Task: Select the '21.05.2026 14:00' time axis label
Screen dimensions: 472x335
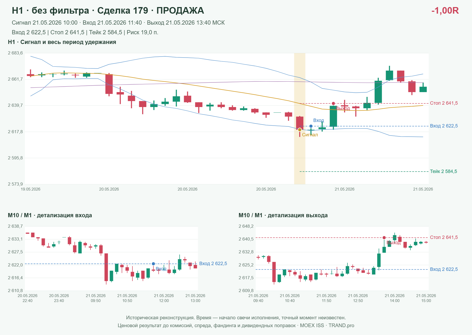Action: click(395, 298)
